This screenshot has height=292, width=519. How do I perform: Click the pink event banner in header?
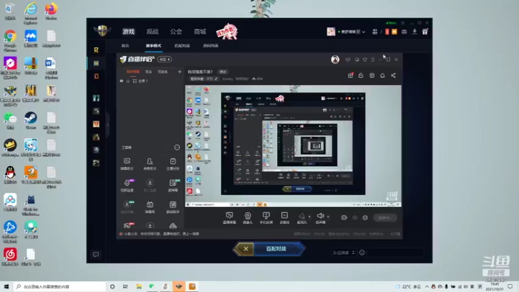click(x=226, y=32)
